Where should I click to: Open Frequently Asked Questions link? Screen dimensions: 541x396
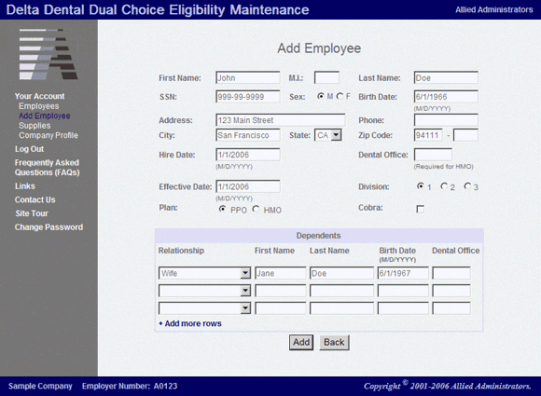point(48,167)
